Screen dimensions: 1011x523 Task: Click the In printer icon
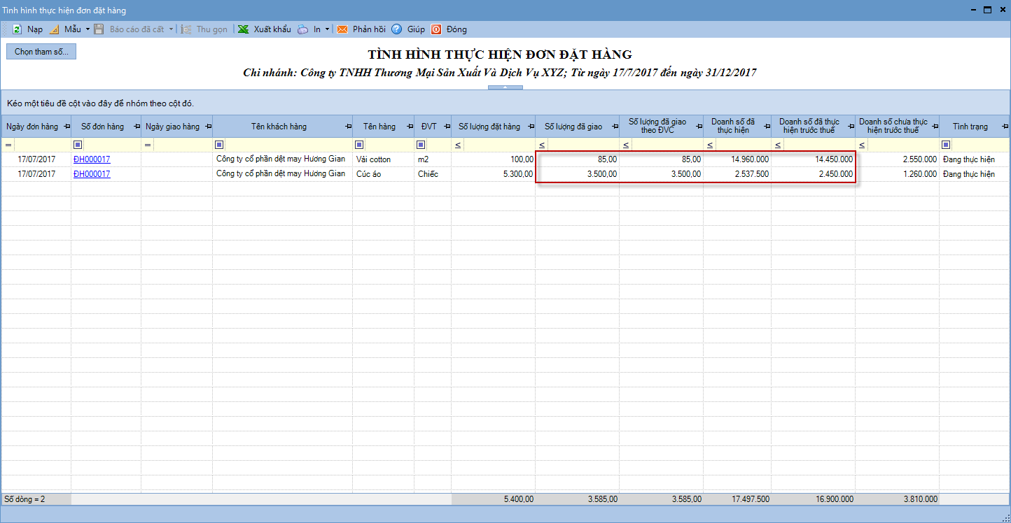[x=302, y=29]
